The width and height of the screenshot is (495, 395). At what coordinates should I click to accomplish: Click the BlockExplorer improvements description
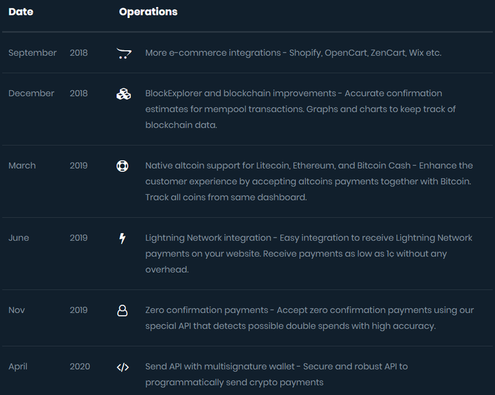click(300, 109)
